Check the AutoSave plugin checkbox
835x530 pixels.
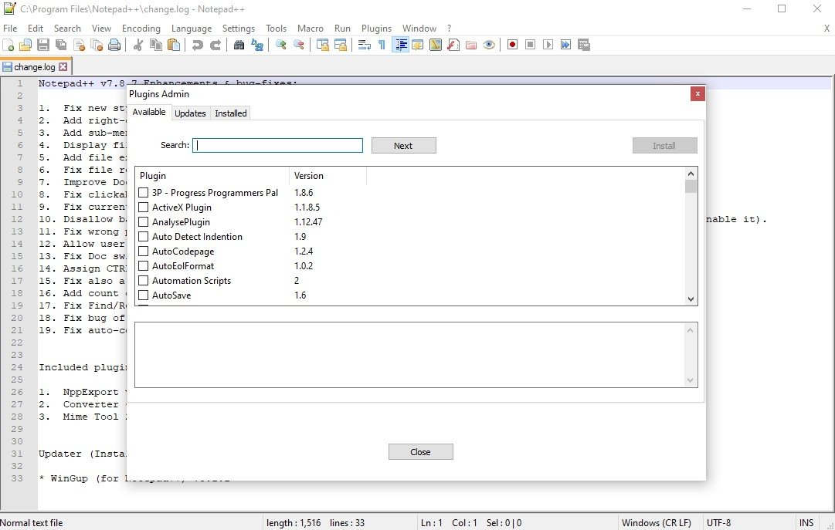coord(143,295)
